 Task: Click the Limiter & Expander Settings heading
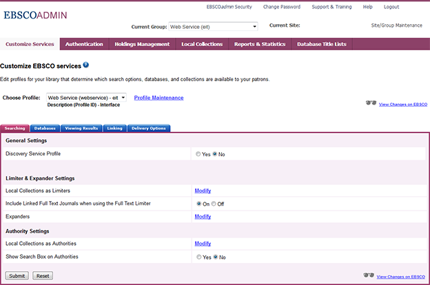tap(40, 178)
